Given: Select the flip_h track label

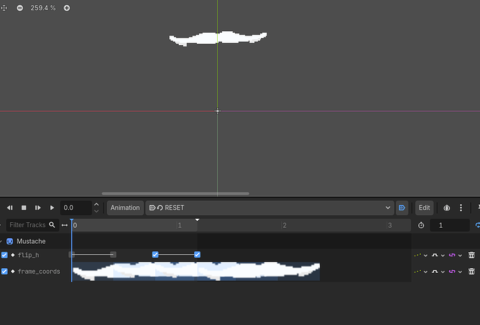Looking at the screenshot, I should coord(29,255).
